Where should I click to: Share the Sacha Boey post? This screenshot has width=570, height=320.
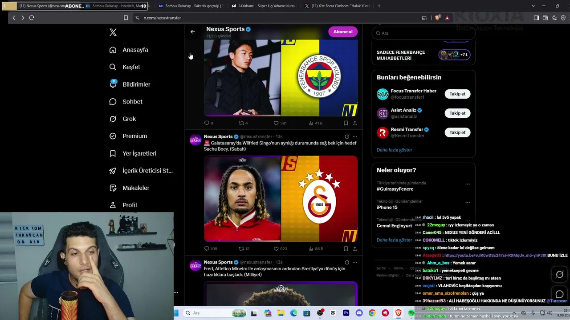coord(355,249)
